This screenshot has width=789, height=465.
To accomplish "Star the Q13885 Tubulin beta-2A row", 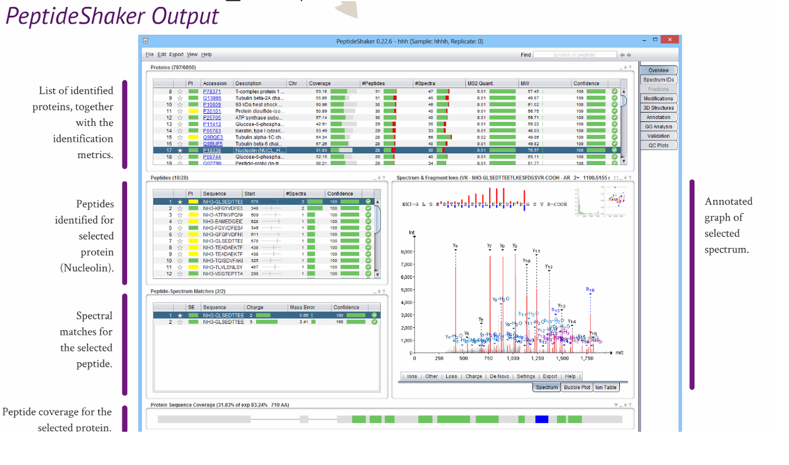I will 180,98.
